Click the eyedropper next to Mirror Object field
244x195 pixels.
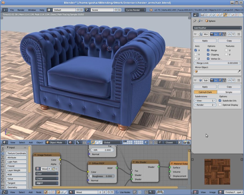[239, 71]
